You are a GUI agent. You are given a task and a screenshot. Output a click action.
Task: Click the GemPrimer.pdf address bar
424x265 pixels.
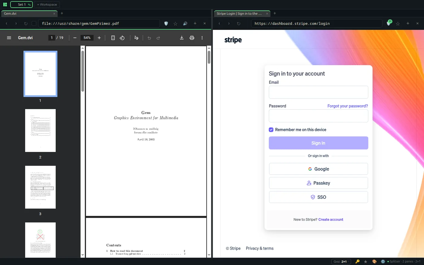tap(99, 23)
